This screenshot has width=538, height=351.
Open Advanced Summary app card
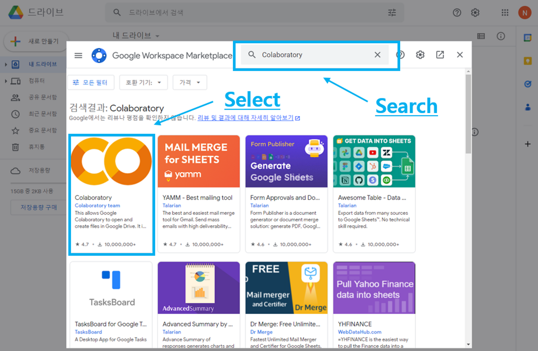[x=199, y=305]
